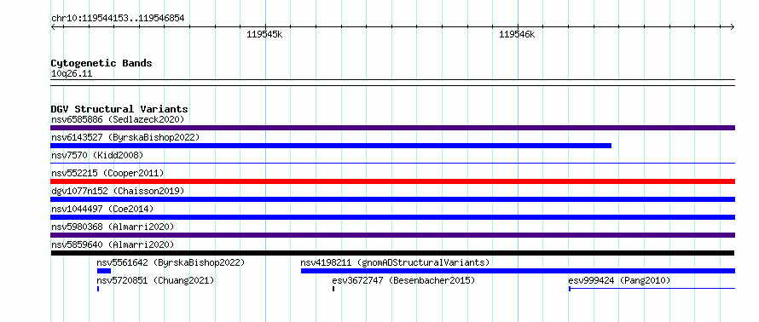Open esv999424 (Pang2010) label
759x322 pixels.
[620, 280]
